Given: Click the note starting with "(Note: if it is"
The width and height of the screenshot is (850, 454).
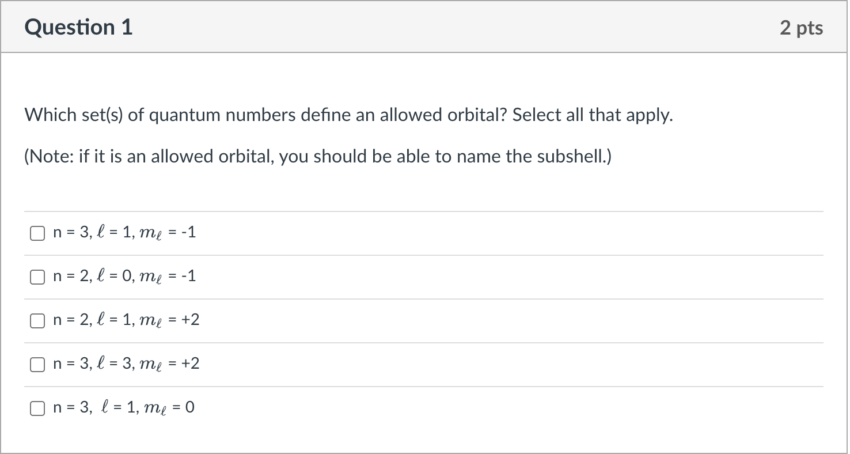Looking at the screenshot, I should (317, 156).
